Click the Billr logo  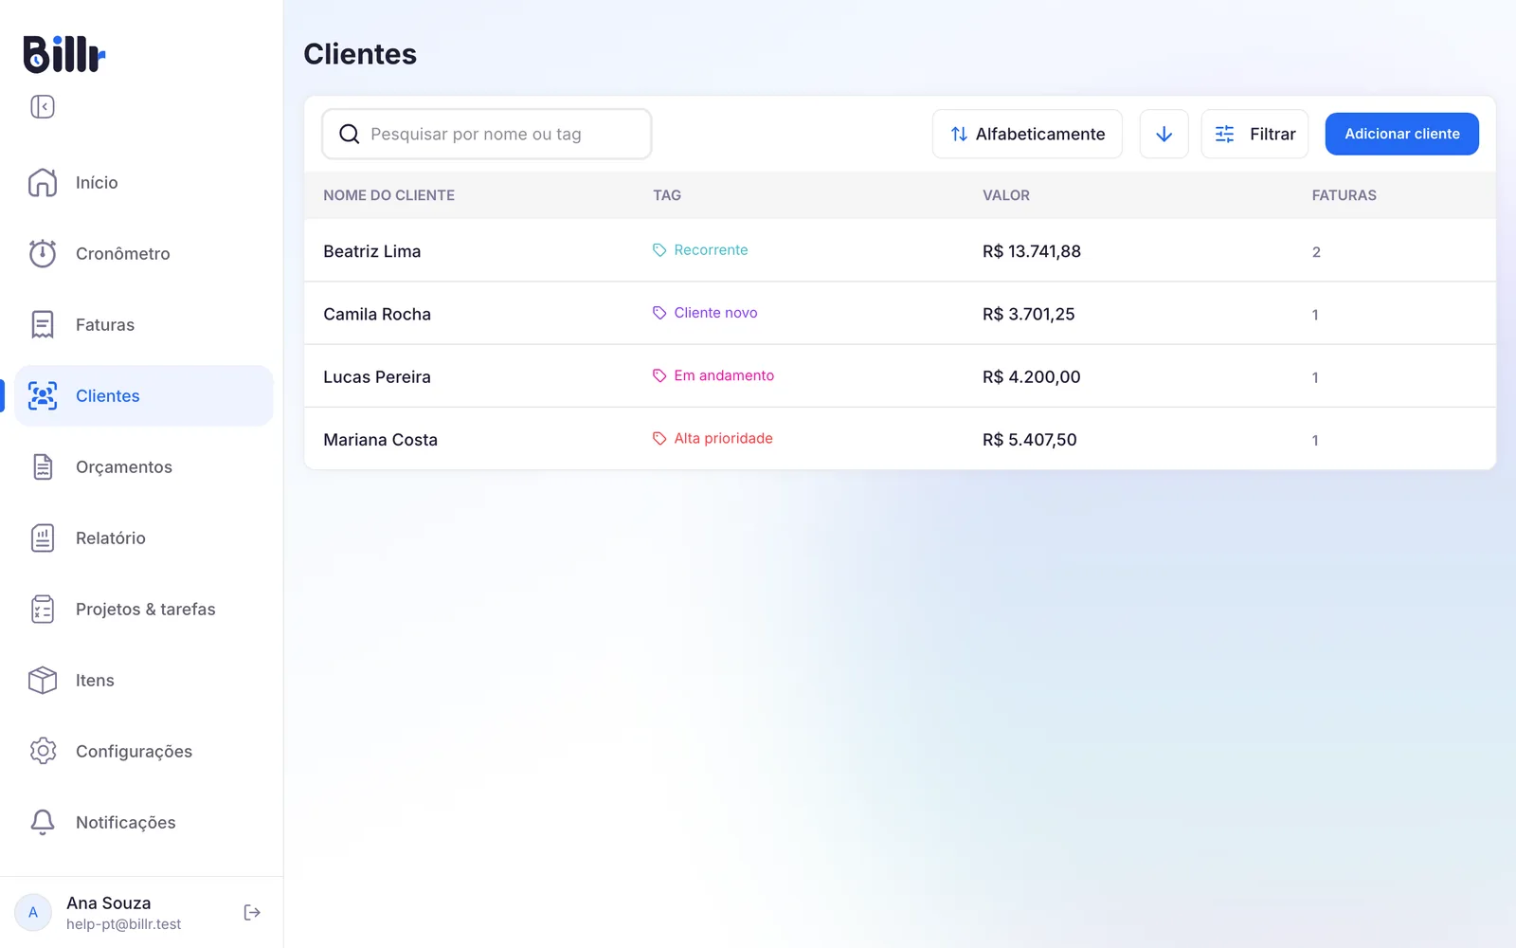click(x=64, y=54)
